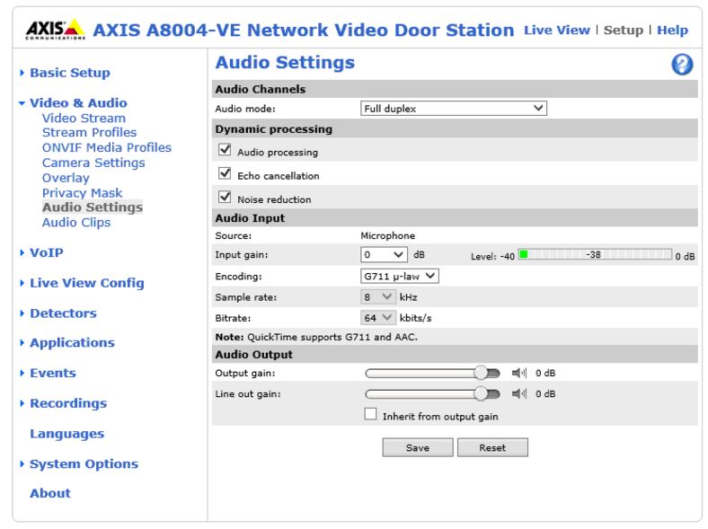Viewport: 708px width, 529px height.
Task: Click the speaker icon beside Line out gain
Action: [518, 393]
